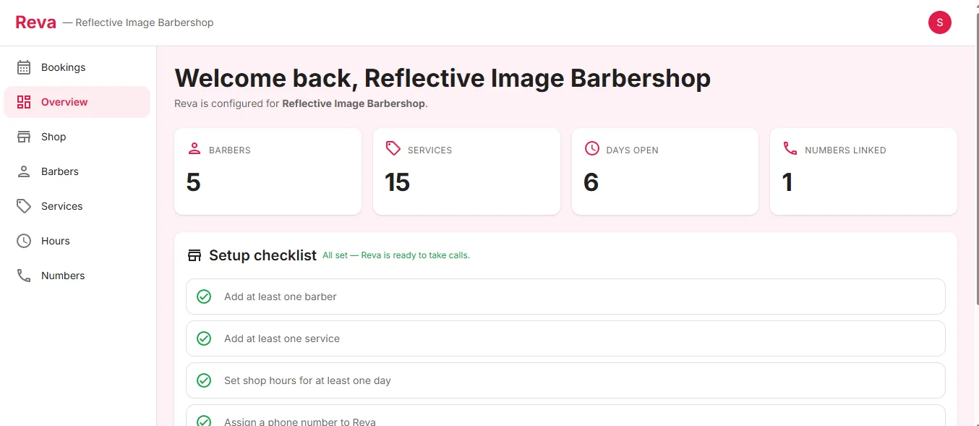Click the Overview dashboard icon

24,102
